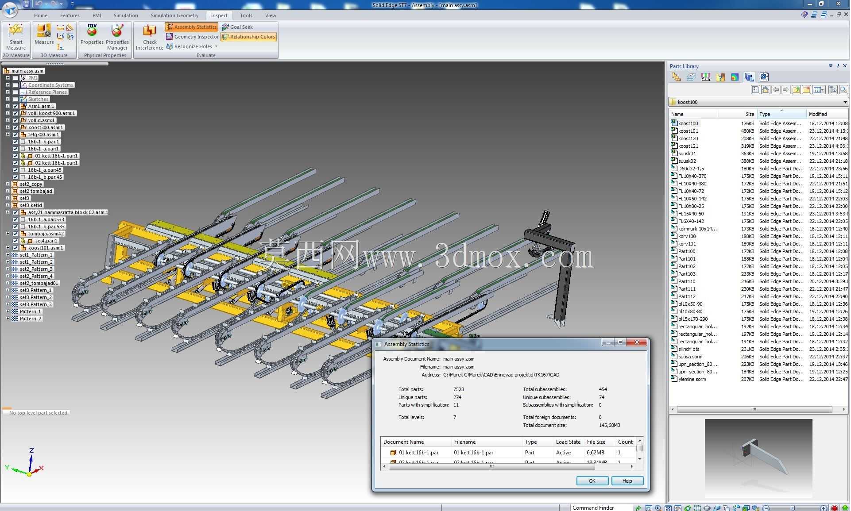
Task: Open physical Properties command
Action: 92,35
